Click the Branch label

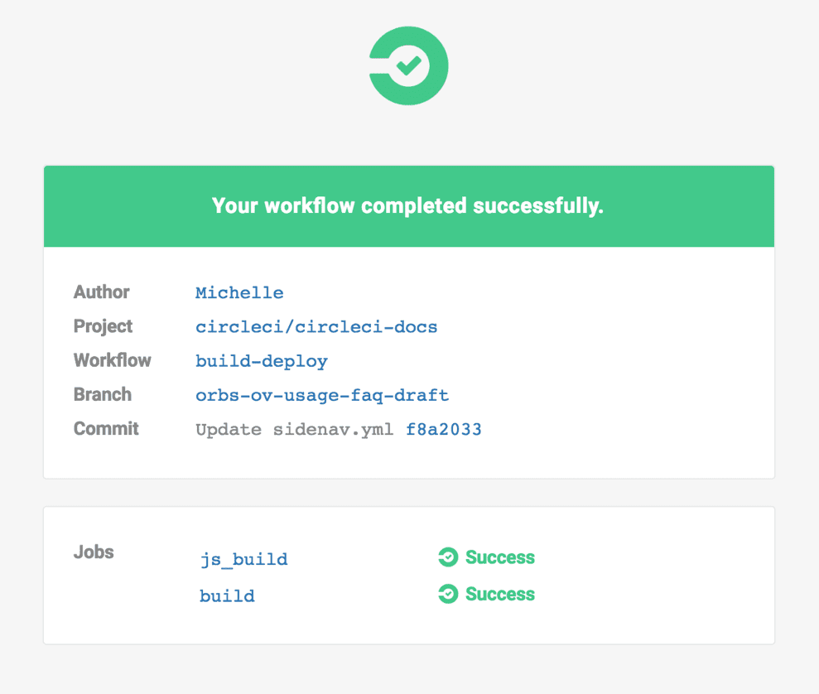(x=103, y=394)
